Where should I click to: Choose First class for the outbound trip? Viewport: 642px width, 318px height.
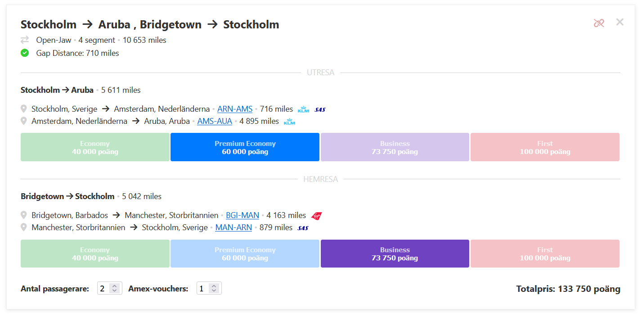click(x=545, y=147)
